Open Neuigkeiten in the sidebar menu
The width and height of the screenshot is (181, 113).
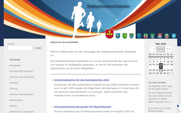15,65
